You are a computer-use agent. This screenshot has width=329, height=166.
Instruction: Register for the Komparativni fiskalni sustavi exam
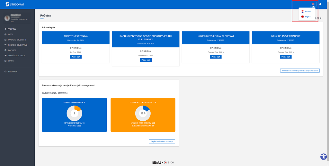(216, 57)
